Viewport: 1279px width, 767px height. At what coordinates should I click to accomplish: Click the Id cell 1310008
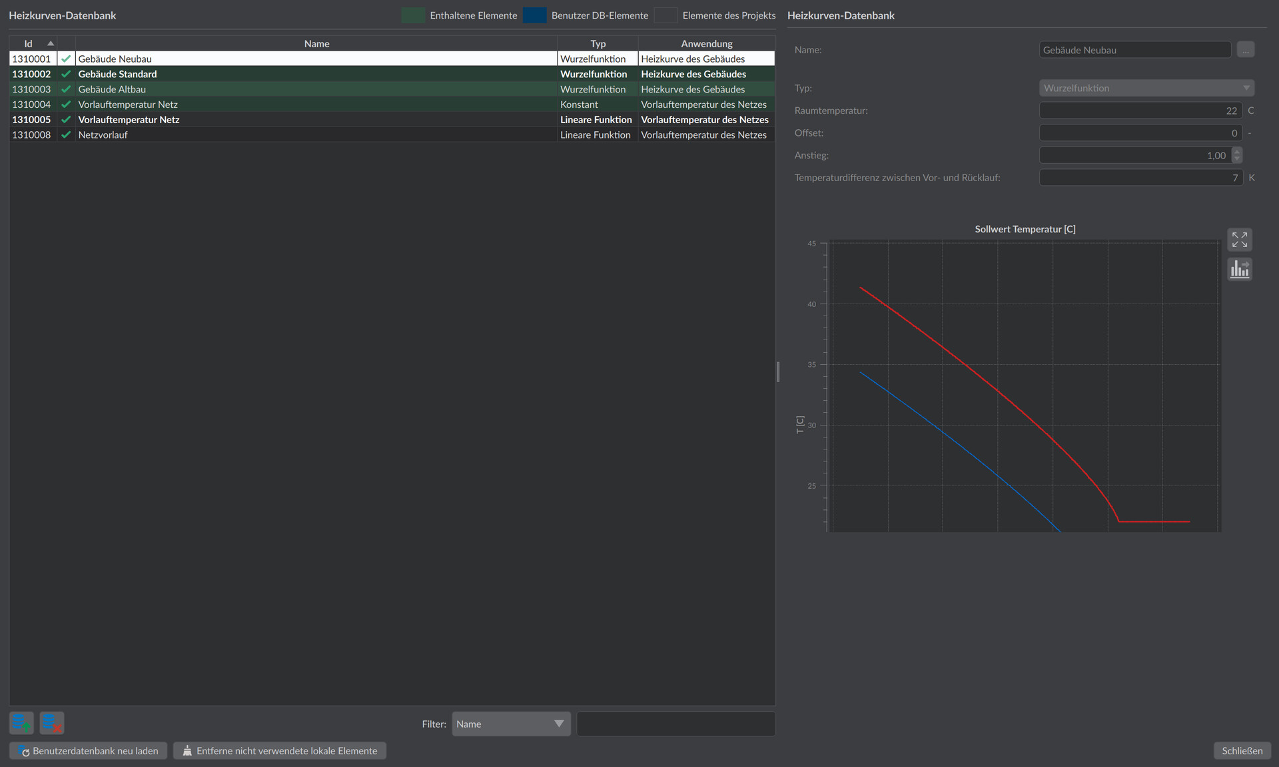tap(31, 134)
